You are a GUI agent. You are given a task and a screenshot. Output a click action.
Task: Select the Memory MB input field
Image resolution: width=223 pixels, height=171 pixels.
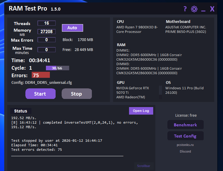47,32
